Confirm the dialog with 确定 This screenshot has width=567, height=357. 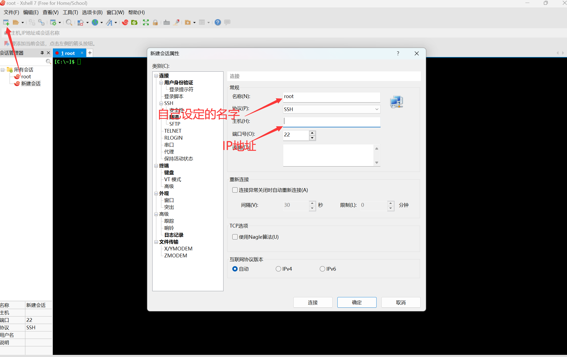(x=357, y=302)
